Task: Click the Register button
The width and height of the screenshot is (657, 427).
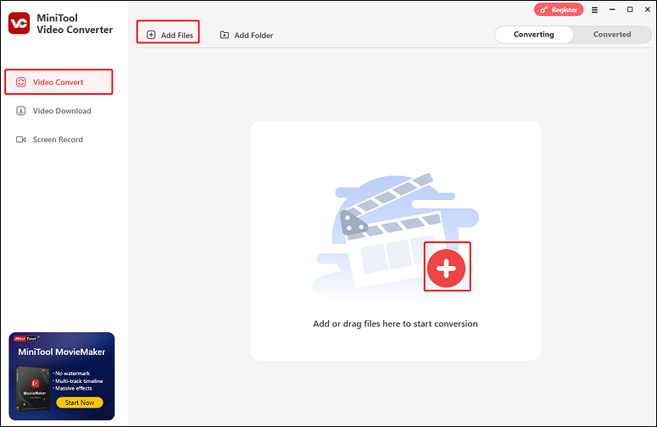Action: 559,9
